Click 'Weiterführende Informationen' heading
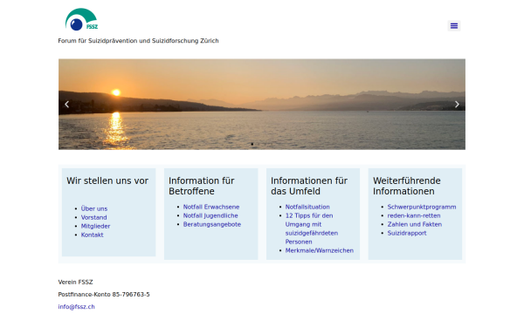The width and height of the screenshot is (524, 327). (407, 186)
